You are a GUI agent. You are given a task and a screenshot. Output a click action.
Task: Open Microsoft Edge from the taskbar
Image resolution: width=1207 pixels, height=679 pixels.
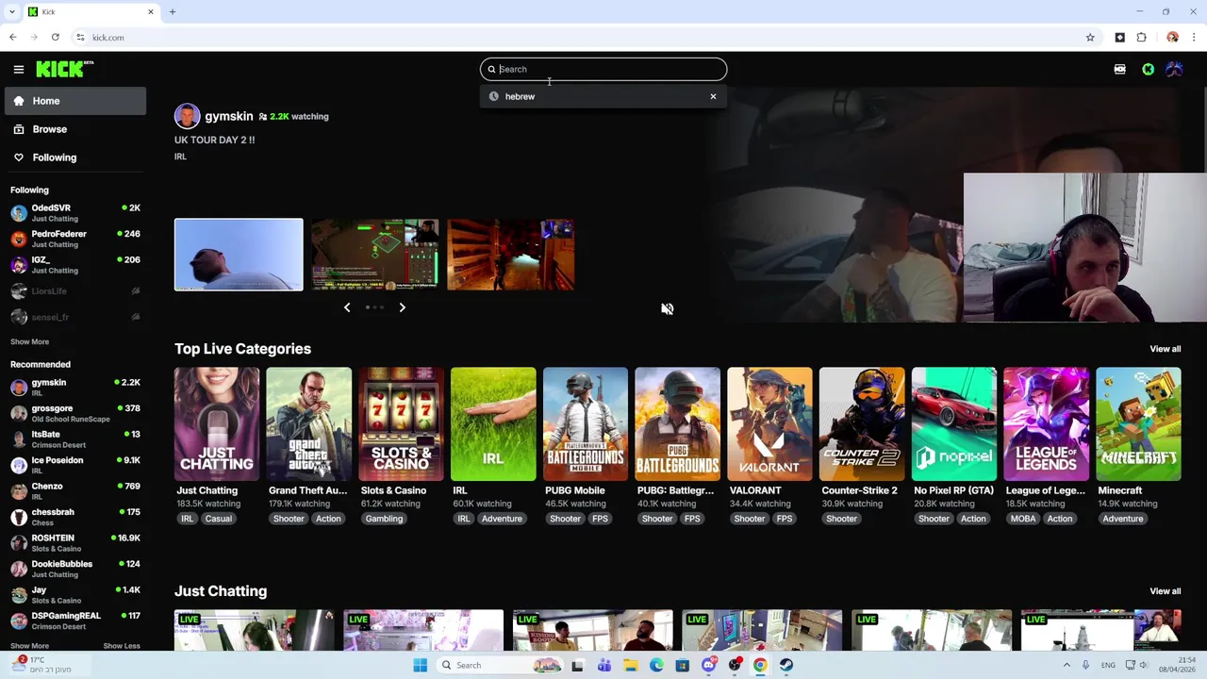tap(656, 665)
